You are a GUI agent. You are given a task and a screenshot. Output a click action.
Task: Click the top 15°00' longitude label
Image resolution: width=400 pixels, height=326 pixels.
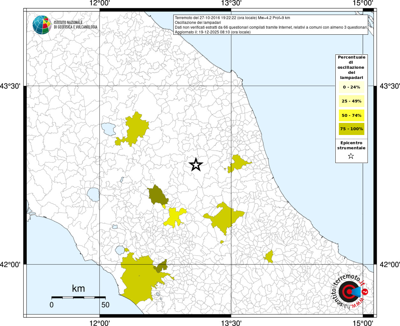pos(363,3)
